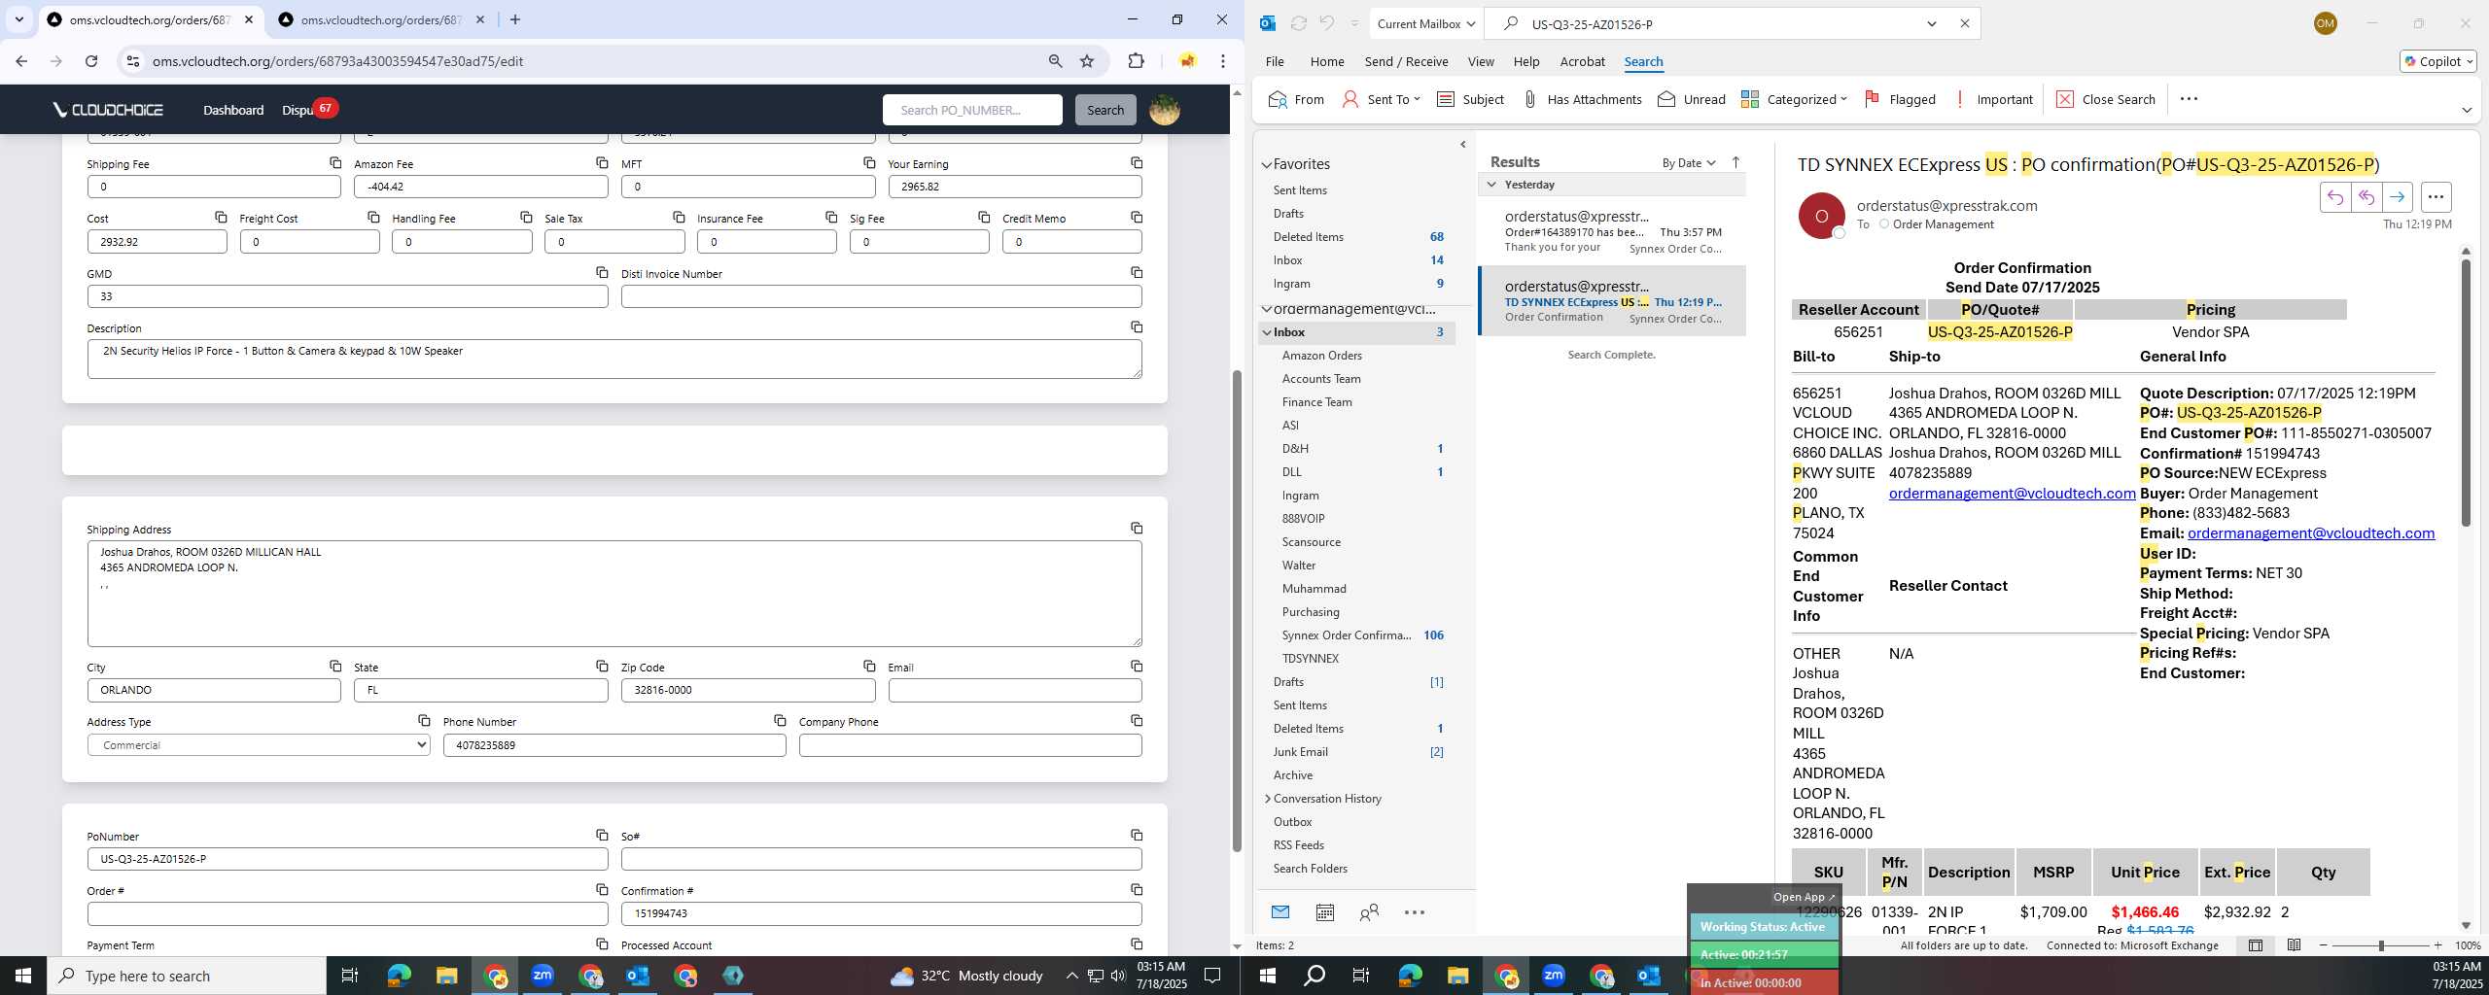
Task: Copy the Your Earning field value
Action: click(x=1137, y=163)
